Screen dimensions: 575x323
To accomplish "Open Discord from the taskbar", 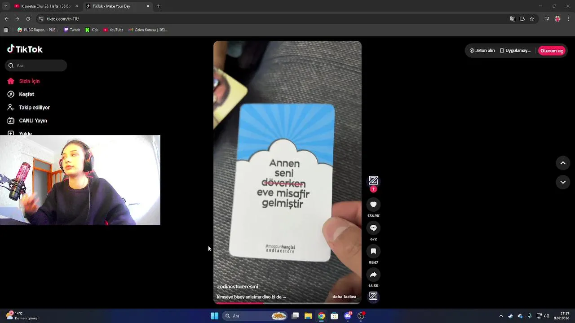I will [x=348, y=316].
